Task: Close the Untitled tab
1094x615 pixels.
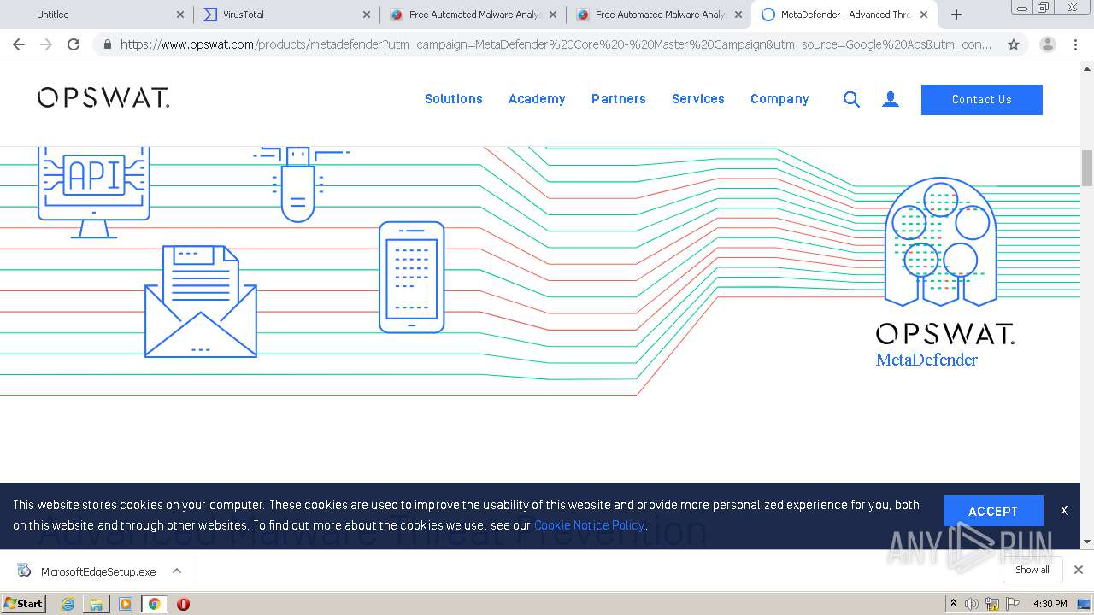Action: [180, 15]
